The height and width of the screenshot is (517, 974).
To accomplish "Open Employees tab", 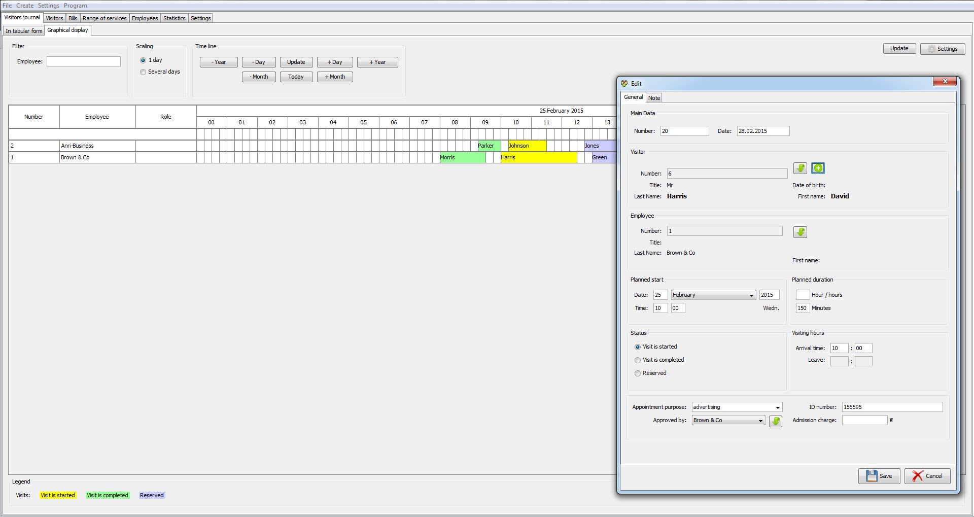I will [145, 18].
